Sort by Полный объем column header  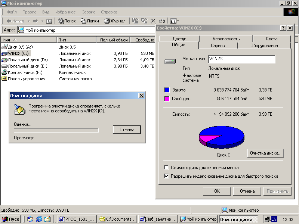click(x=113, y=40)
